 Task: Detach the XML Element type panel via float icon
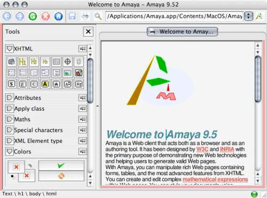[x=83, y=141]
